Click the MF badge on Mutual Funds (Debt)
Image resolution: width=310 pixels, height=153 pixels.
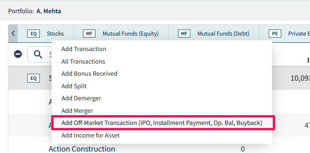tap(184, 34)
